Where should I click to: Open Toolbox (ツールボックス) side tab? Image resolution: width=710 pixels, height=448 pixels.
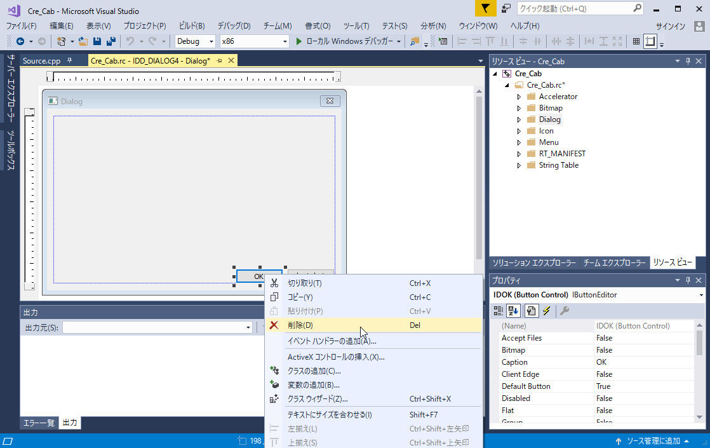point(10,150)
